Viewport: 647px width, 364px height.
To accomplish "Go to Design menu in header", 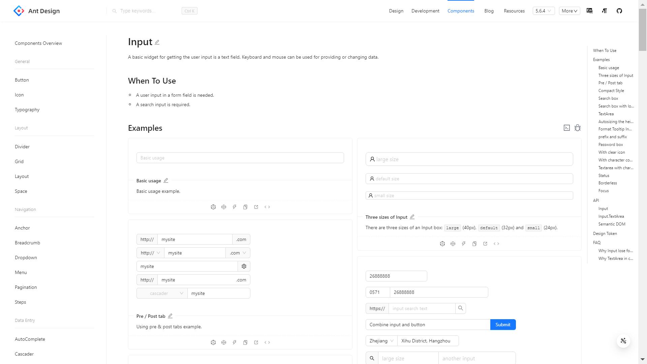I will coord(396,11).
